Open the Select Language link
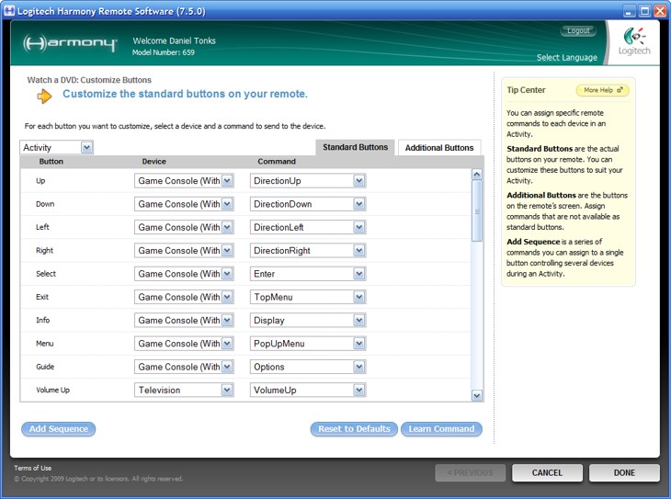Image resolution: width=671 pixels, height=499 pixels. [566, 58]
